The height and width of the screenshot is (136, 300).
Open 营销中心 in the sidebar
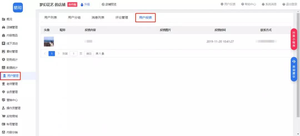point(11,100)
